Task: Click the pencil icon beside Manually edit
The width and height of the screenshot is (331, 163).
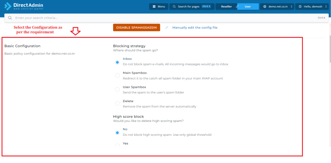Action: [x=167, y=28]
